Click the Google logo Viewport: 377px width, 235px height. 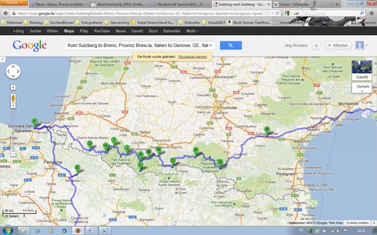click(30, 46)
